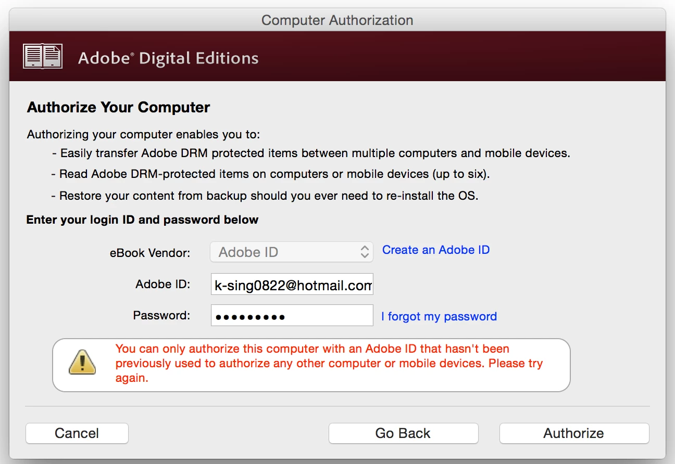675x464 pixels.
Task: Open the eBook Vendor dropdown showing Adobe ID
Action: [x=292, y=252]
